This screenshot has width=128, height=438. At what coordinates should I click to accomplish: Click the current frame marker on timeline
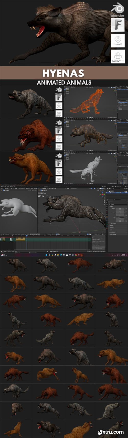tap(26, 236)
